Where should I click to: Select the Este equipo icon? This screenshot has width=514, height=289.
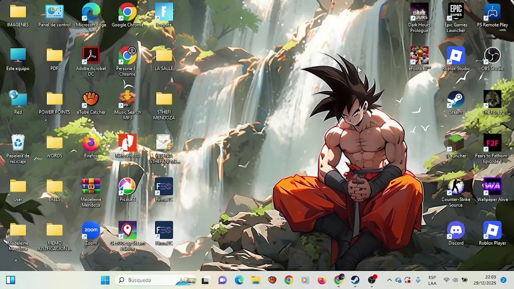pos(18,59)
